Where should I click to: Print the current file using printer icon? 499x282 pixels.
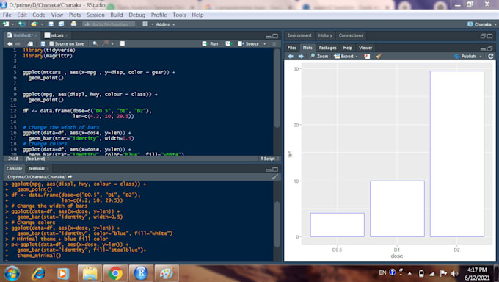tap(73, 24)
